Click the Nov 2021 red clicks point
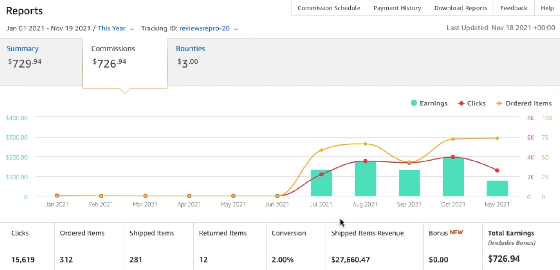The height and width of the screenshot is (270, 560). (497, 170)
